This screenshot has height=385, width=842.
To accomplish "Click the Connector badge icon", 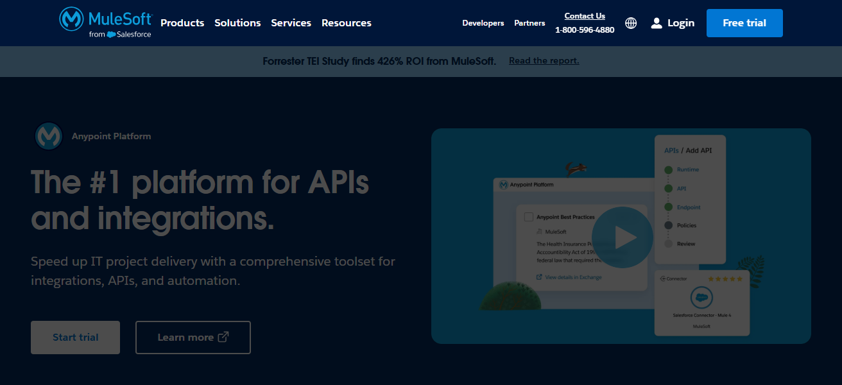I will tap(663, 278).
